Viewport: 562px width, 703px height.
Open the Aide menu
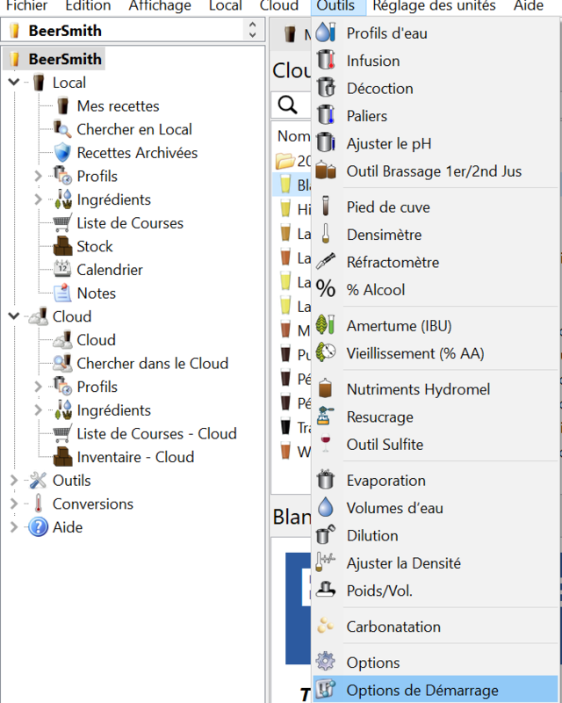point(529,6)
